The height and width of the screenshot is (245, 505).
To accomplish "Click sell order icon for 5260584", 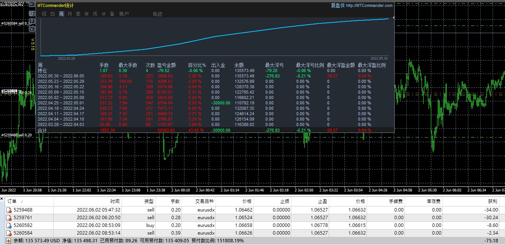I will (9, 233).
